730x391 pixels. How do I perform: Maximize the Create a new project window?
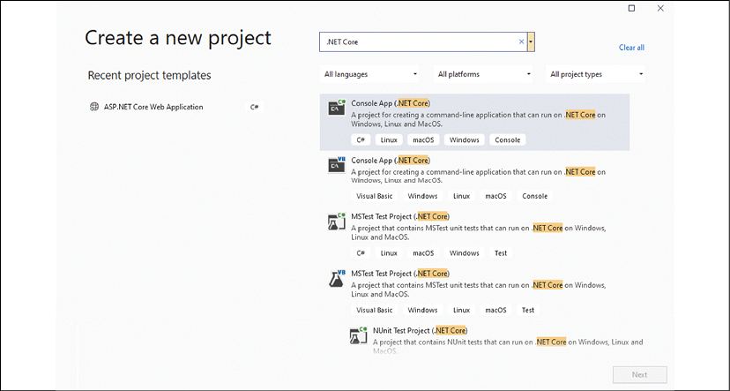[x=631, y=8]
